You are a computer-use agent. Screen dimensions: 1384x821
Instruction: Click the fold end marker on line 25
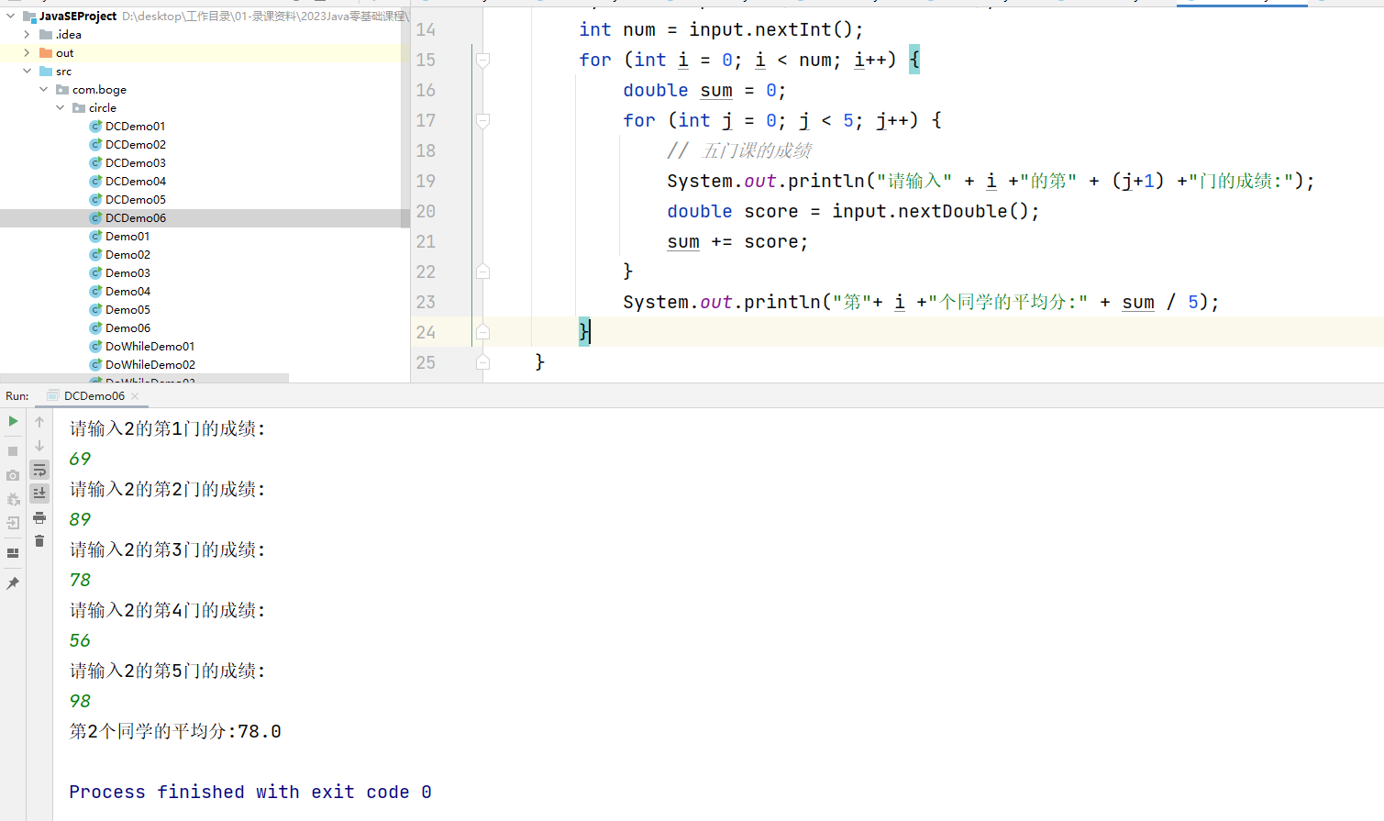tap(482, 362)
